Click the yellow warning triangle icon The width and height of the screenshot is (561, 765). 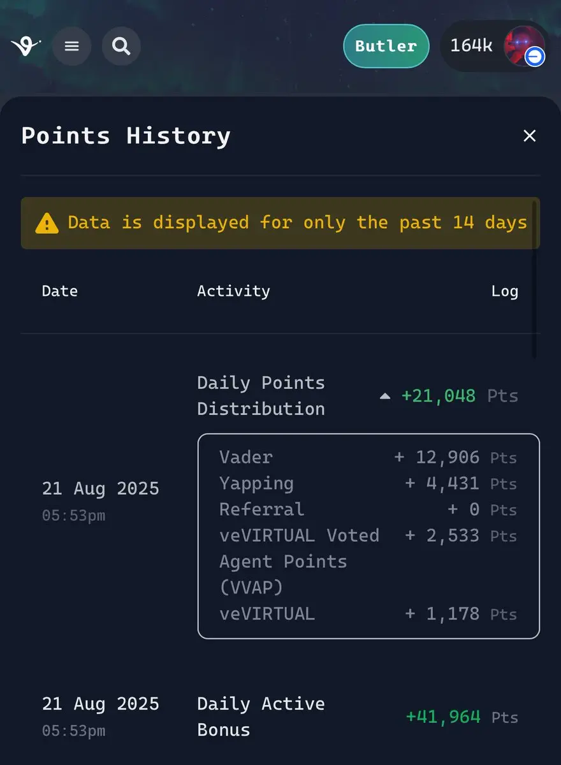point(47,223)
